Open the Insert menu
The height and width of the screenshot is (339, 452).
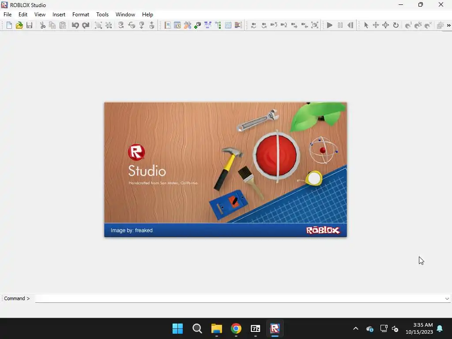pos(59,15)
